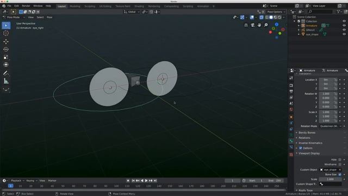
Task: Enable the Hide checkbox in Viewport Display
Action: 340,160
